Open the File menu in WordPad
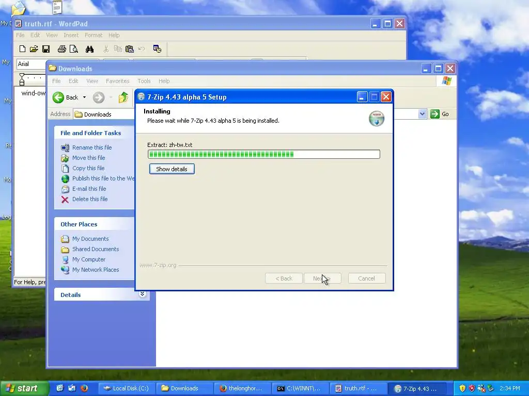The width and height of the screenshot is (529, 396). [20, 35]
